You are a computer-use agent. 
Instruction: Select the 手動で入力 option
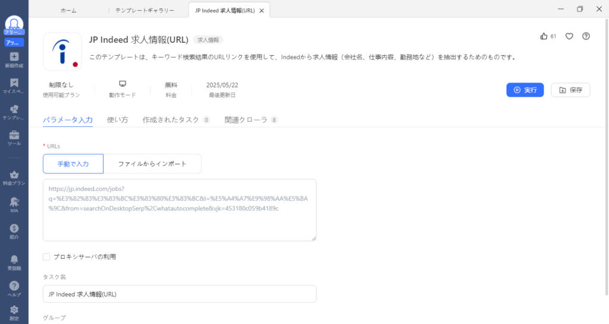pos(73,164)
